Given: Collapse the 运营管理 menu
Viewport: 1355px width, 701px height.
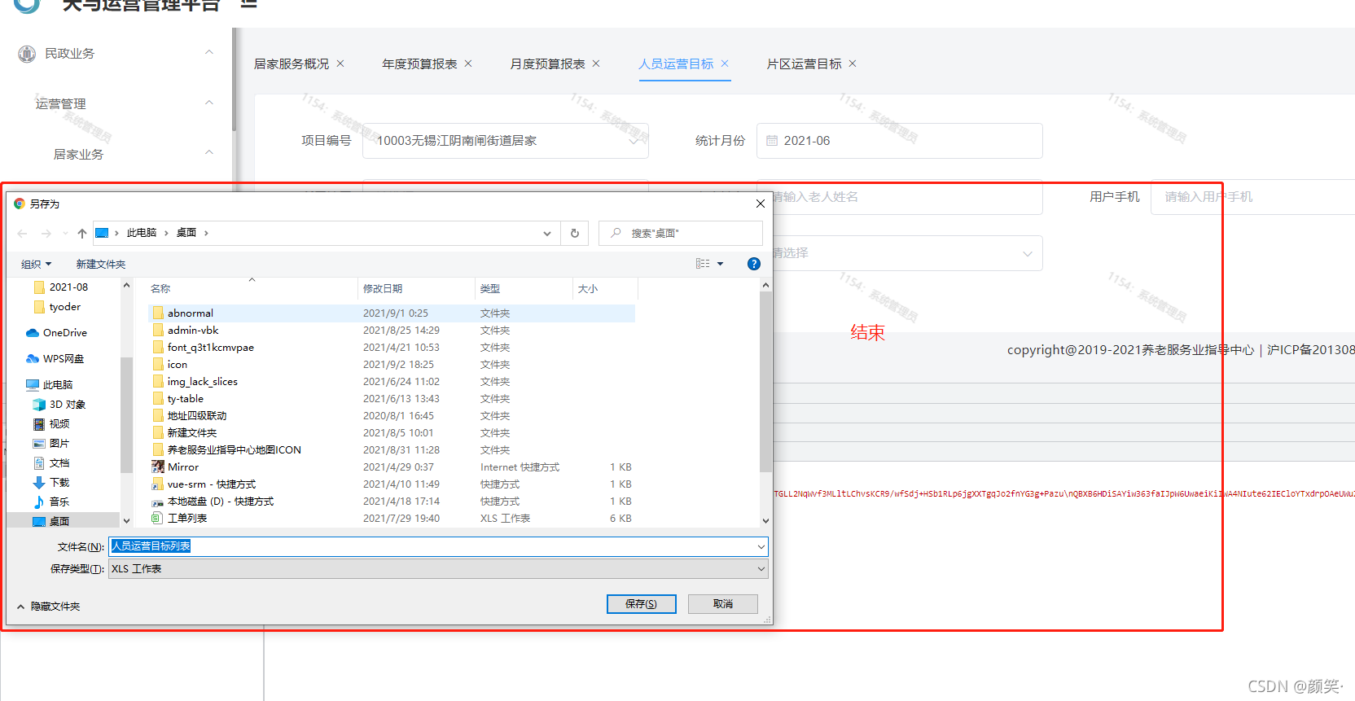Looking at the screenshot, I should (x=209, y=103).
